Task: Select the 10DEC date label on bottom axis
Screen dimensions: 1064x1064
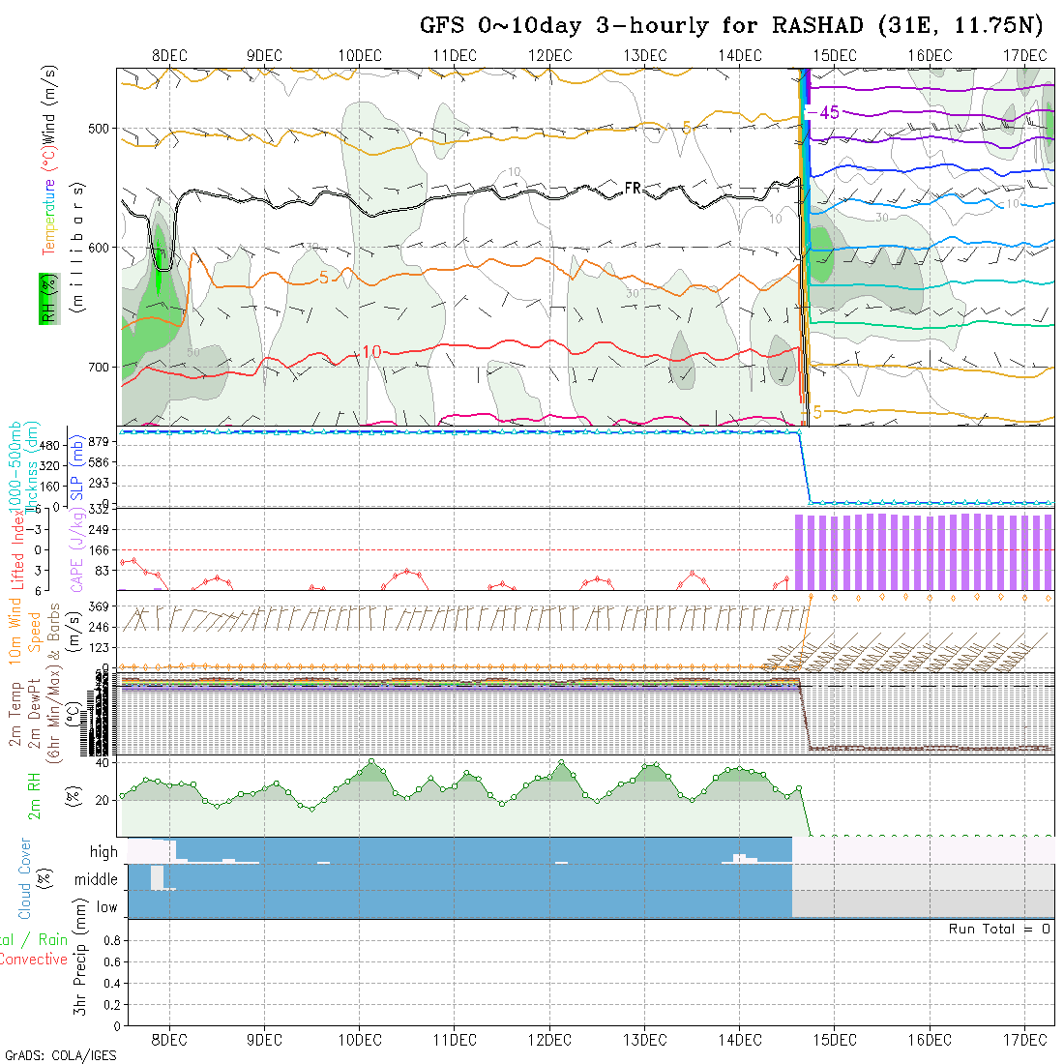Action: pyautogui.click(x=360, y=1040)
